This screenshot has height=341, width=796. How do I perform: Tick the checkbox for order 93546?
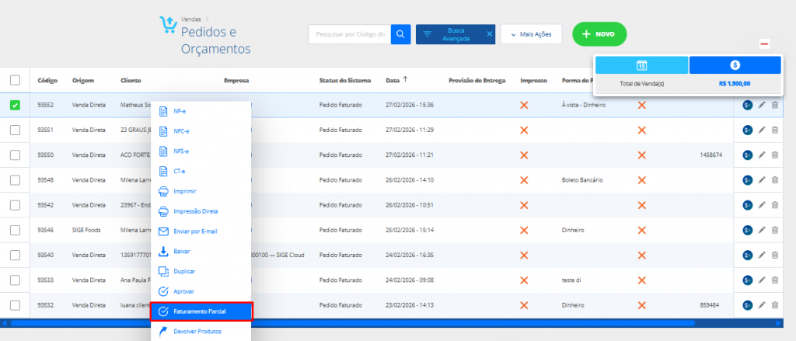[15, 231]
